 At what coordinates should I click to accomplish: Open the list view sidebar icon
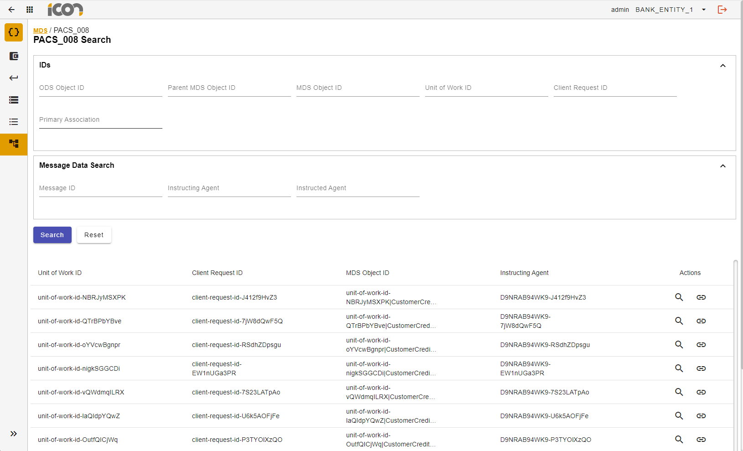tap(14, 122)
